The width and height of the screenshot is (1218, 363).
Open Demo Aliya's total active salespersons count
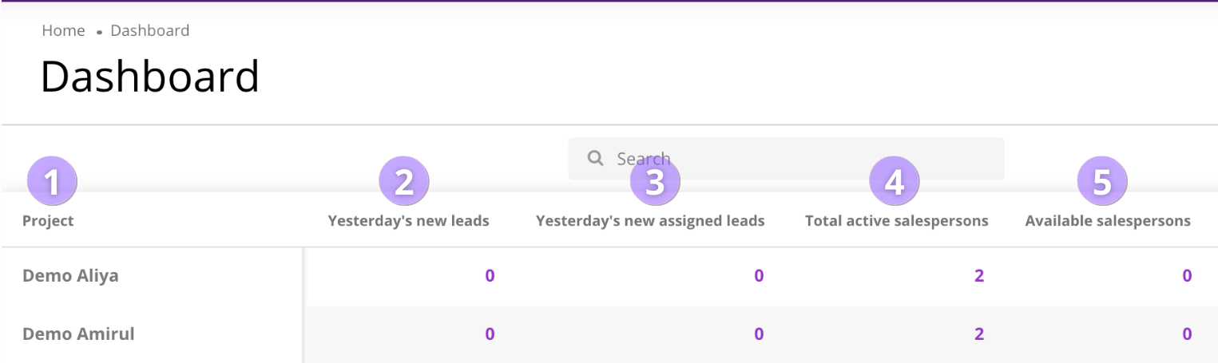click(x=979, y=276)
